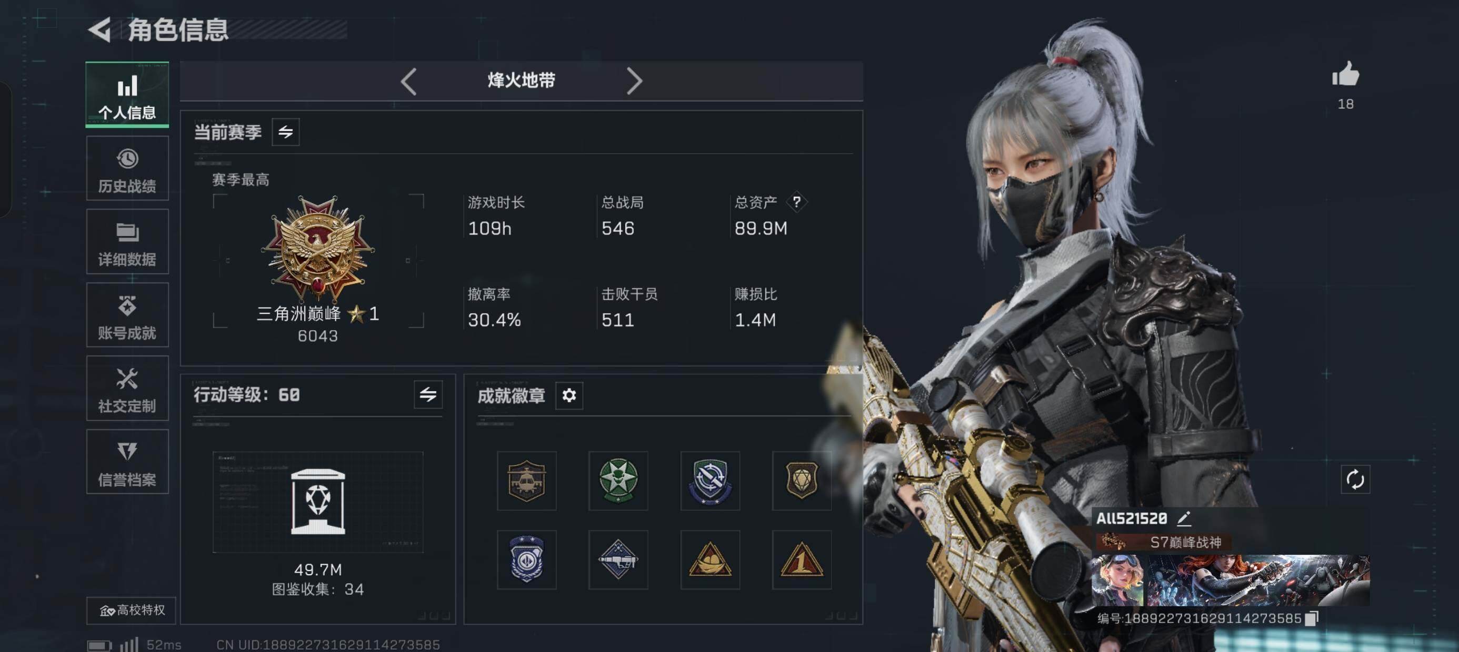Image resolution: width=1459 pixels, height=652 pixels.
Task: Like this profile with thumbs-up icon
Action: click(x=1345, y=74)
